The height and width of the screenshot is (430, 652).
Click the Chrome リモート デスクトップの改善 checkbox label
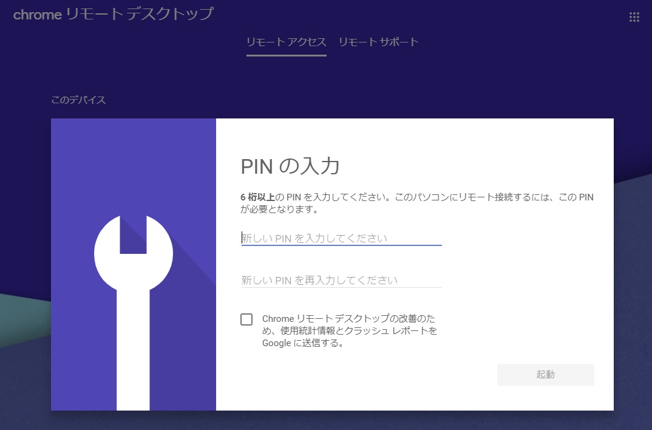click(x=350, y=330)
